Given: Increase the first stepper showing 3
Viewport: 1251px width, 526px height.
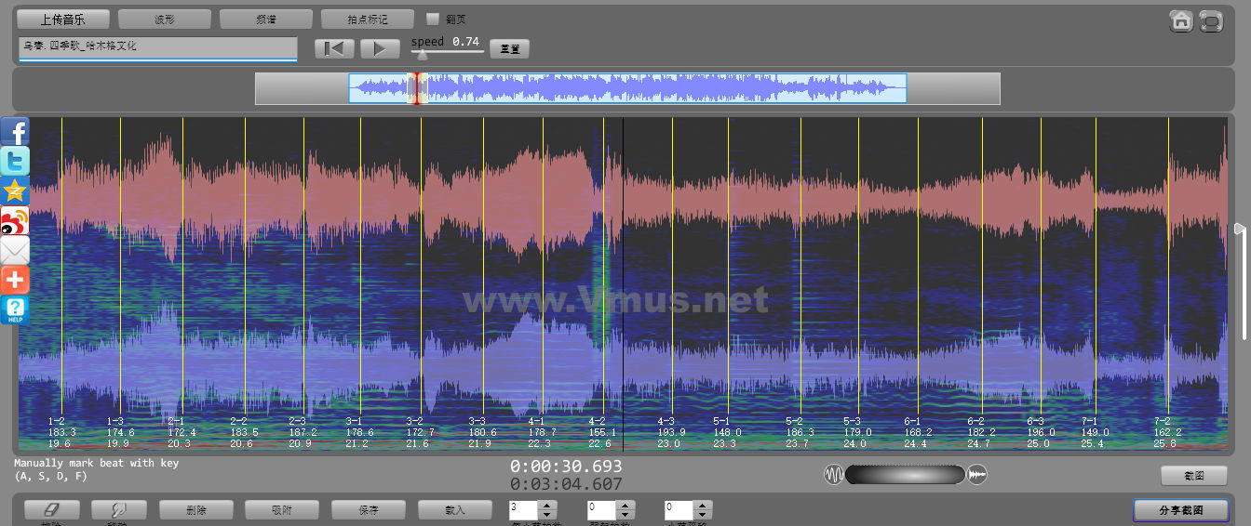Looking at the screenshot, I should point(547,506).
